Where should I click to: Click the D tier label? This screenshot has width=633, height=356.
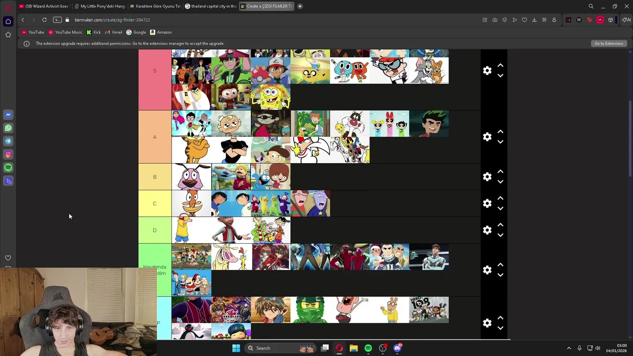point(155,230)
